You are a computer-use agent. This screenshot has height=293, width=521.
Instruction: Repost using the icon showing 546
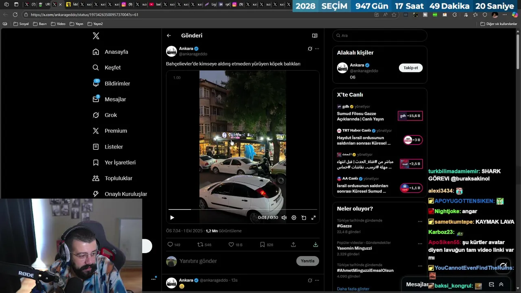click(x=204, y=245)
